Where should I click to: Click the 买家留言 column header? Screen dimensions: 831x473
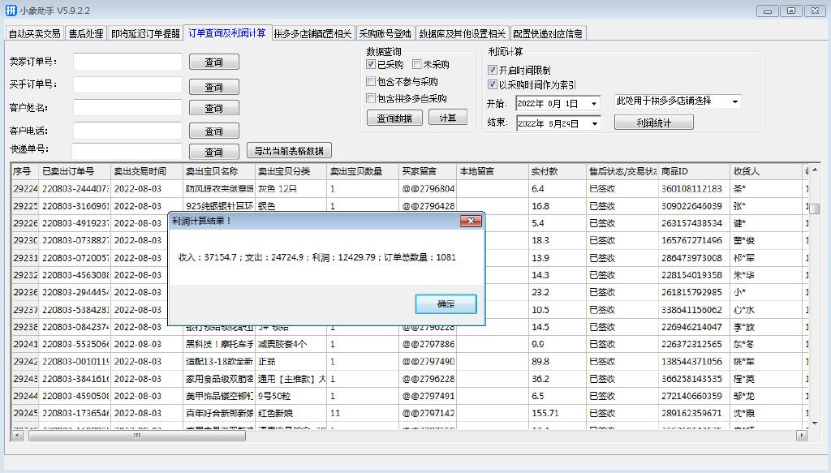428,171
